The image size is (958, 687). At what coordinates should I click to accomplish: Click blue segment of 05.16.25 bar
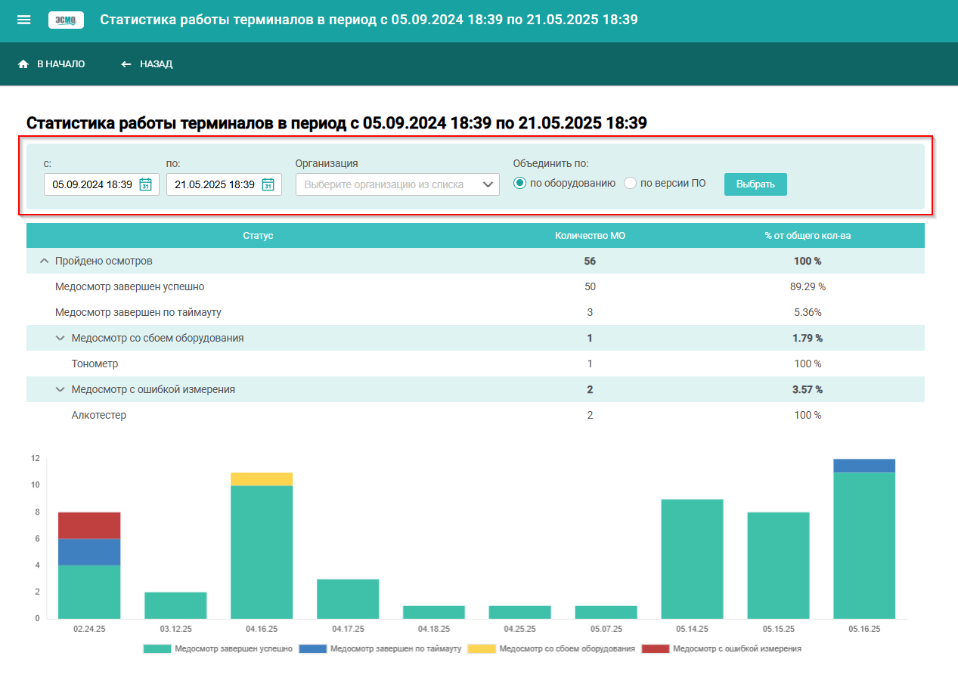[864, 466]
